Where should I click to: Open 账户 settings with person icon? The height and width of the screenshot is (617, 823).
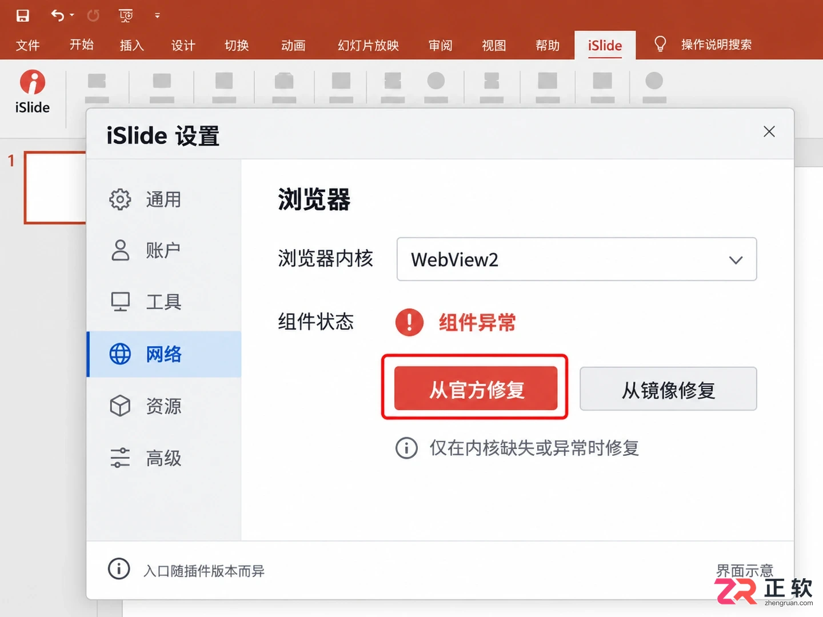(163, 250)
